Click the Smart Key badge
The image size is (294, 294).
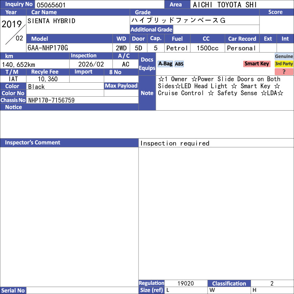(257, 64)
